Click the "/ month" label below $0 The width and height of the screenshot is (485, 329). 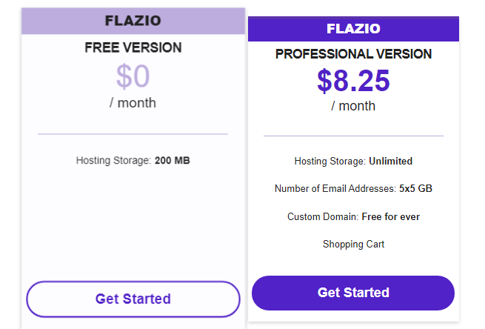[133, 103]
